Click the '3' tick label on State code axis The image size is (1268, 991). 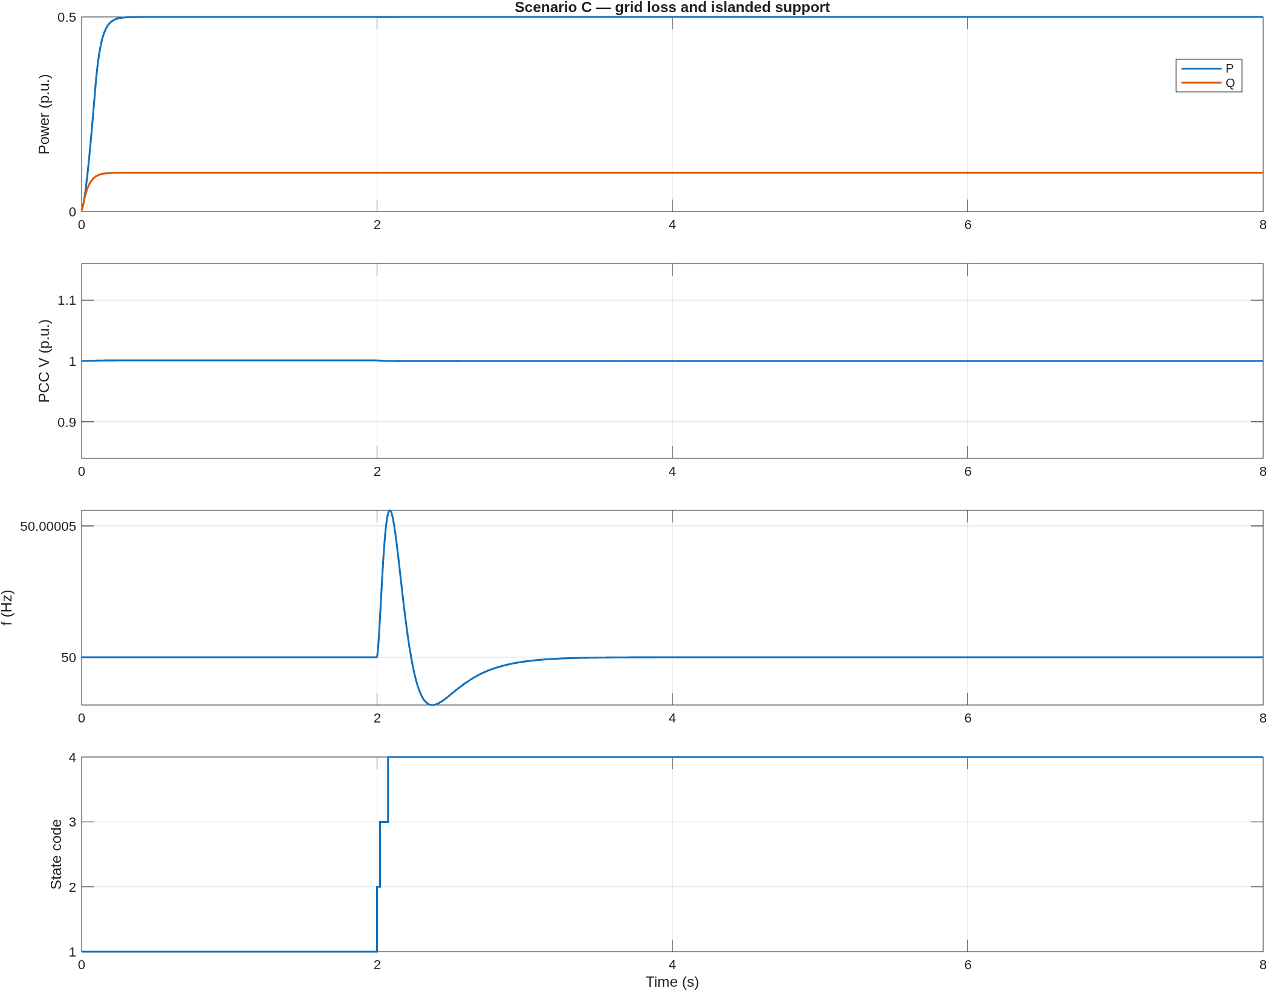click(x=73, y=822)
